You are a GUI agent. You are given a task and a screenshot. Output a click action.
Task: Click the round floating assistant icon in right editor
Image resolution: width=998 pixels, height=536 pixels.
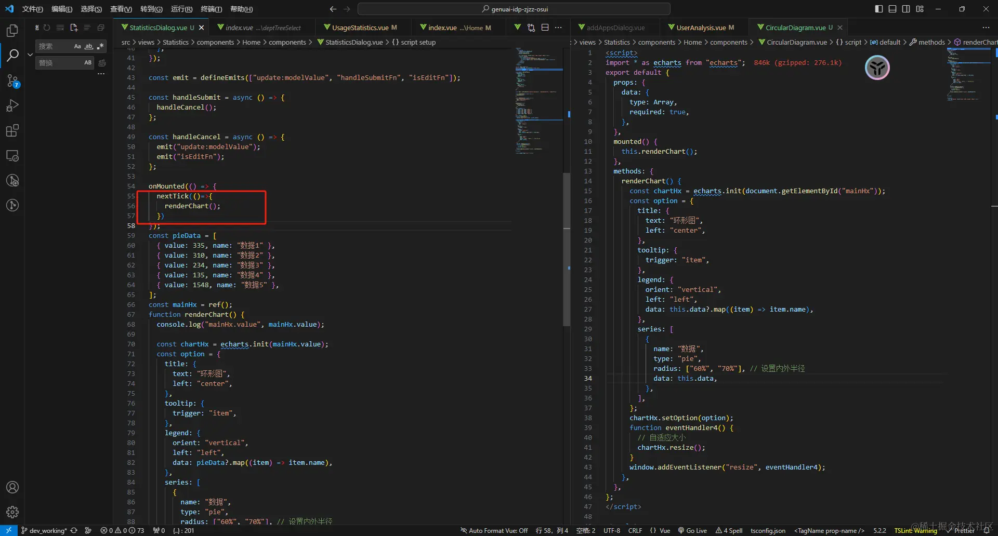(x=877, y=68)
